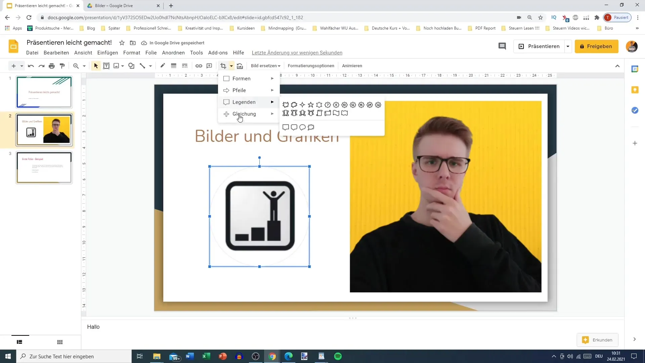645x363 pixels.
Task: Open Excel from the taskbar
Action: 206,356
